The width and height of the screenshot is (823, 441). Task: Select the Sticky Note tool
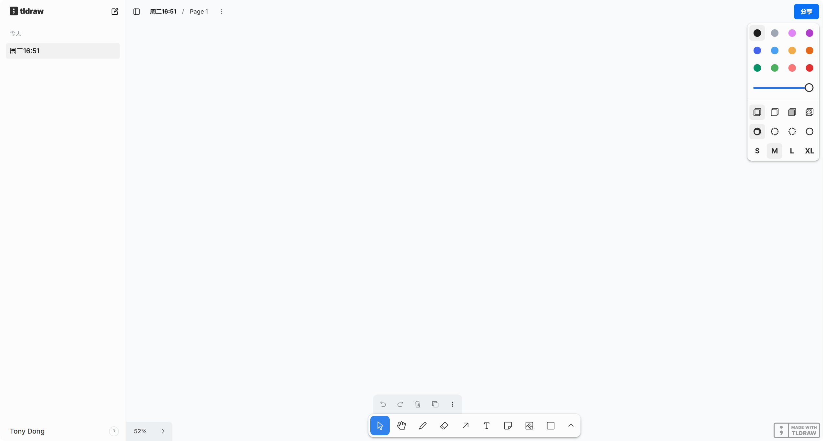click(508, 426)
